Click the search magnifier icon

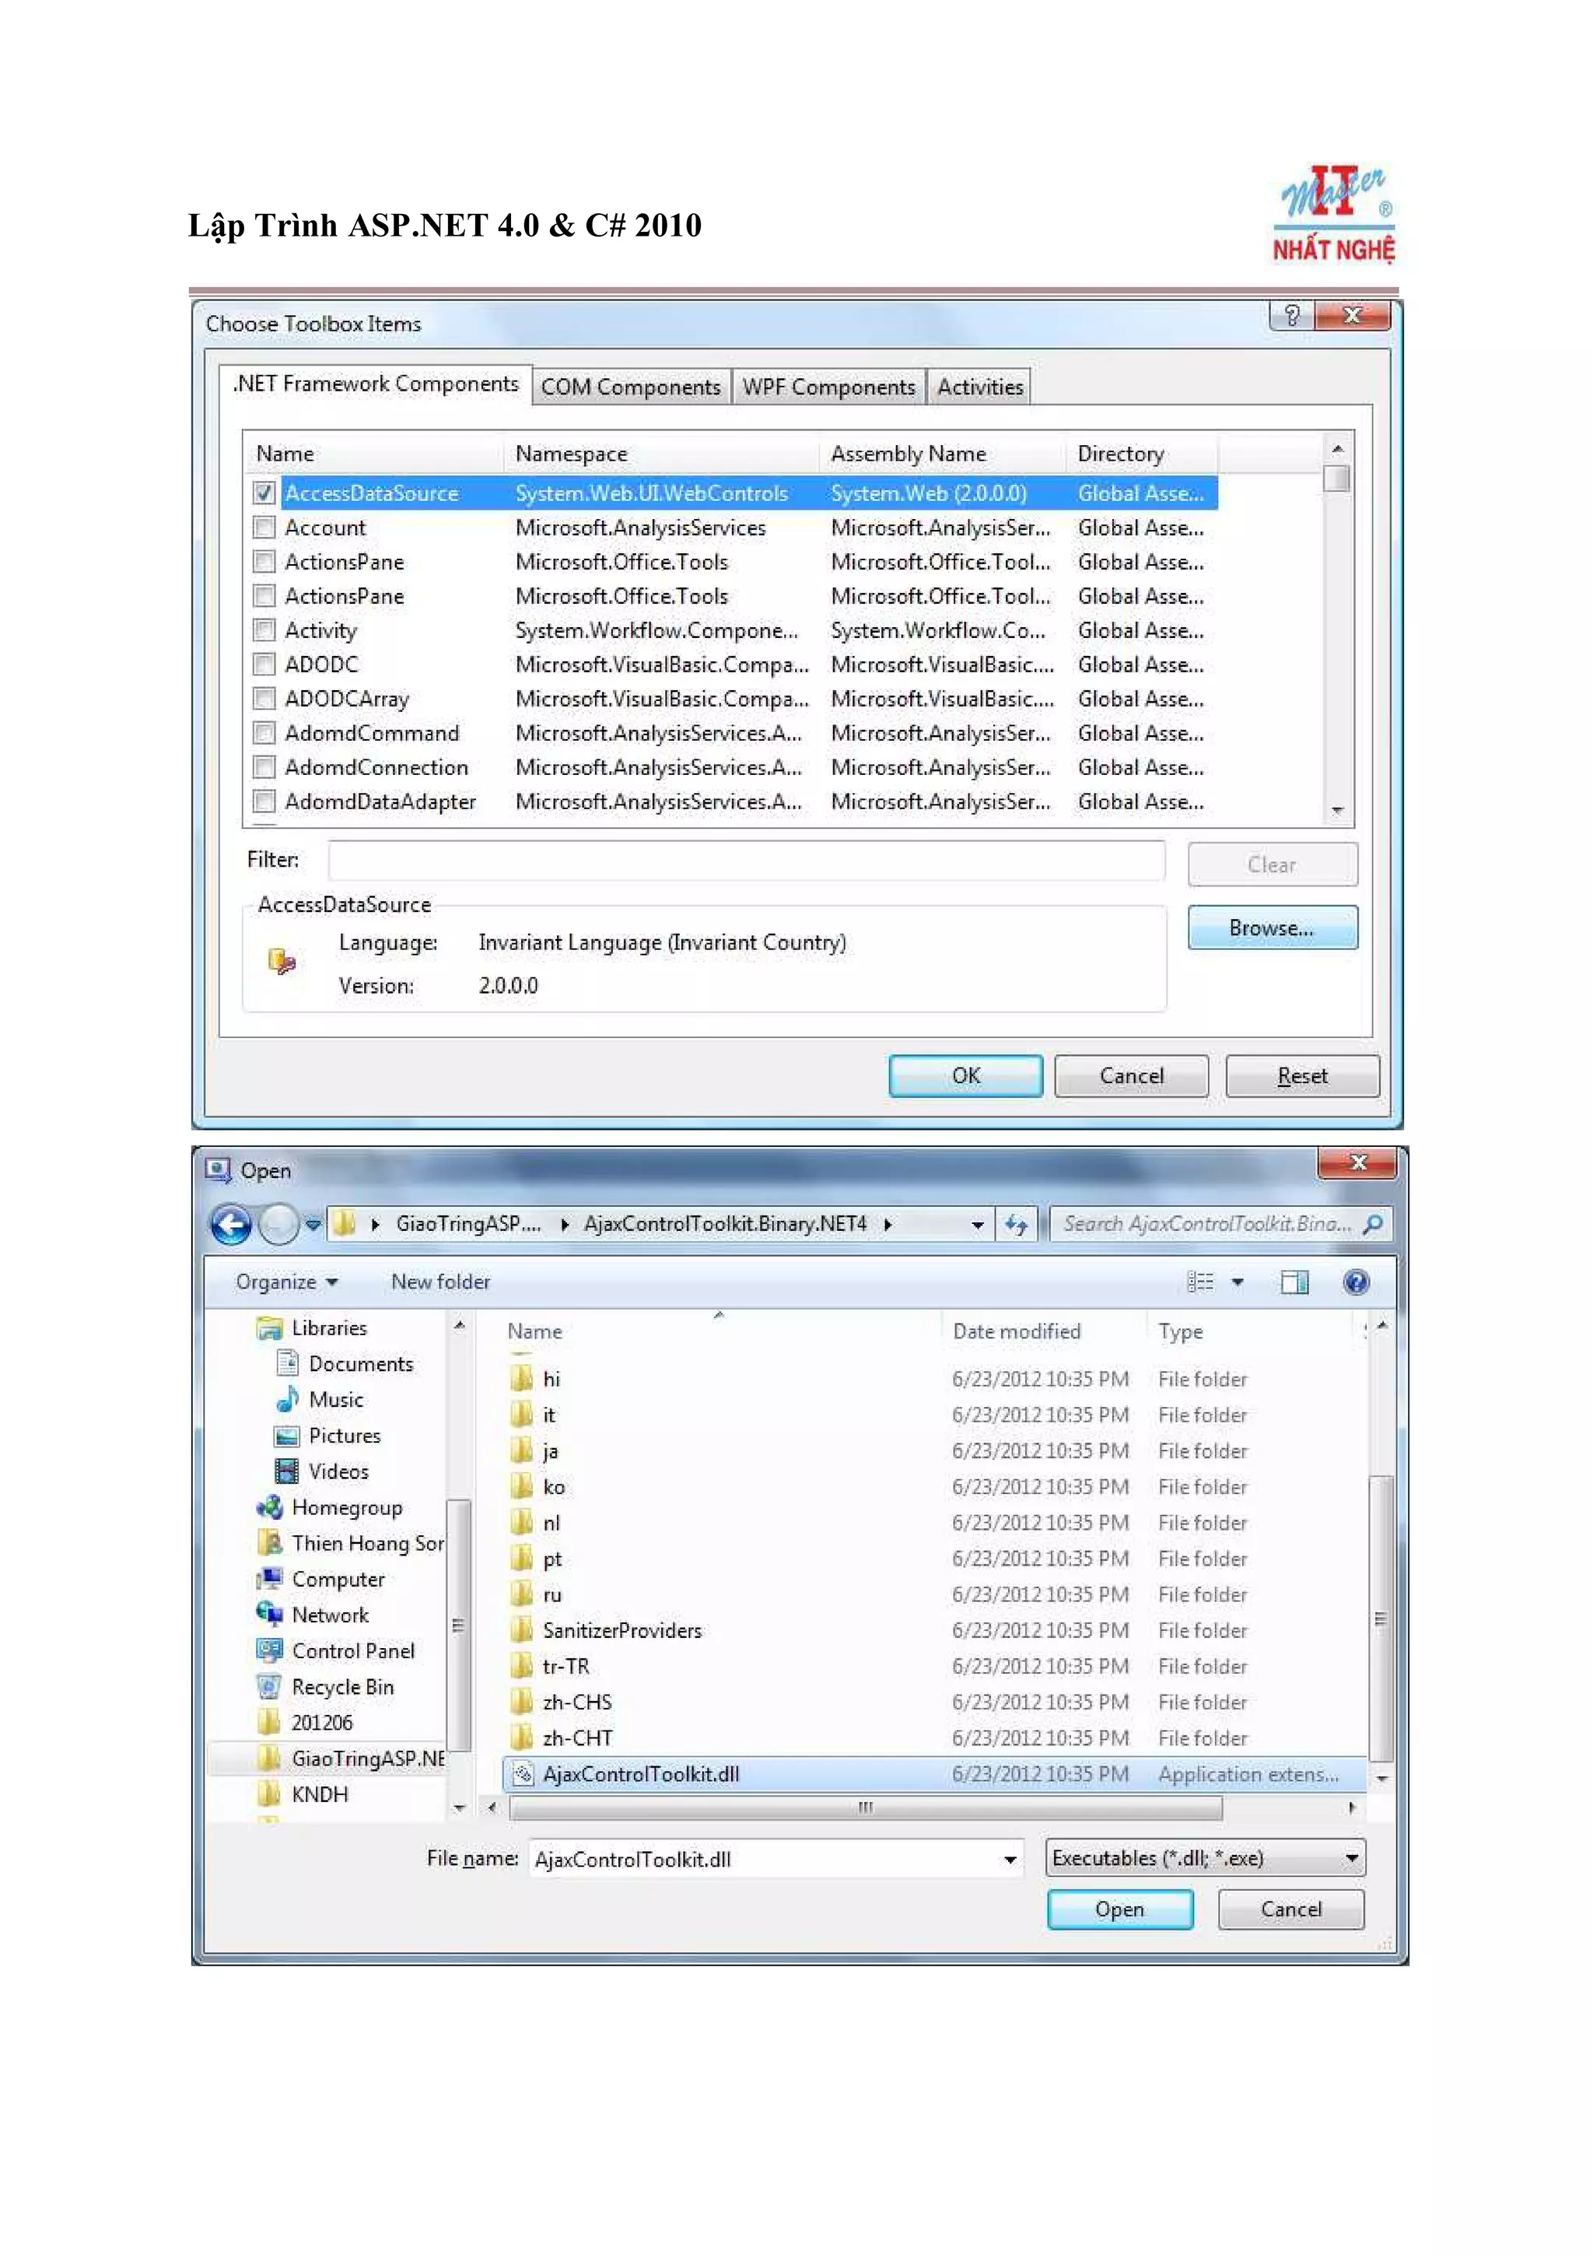pyautogui.click(x=1373, y=1224)
